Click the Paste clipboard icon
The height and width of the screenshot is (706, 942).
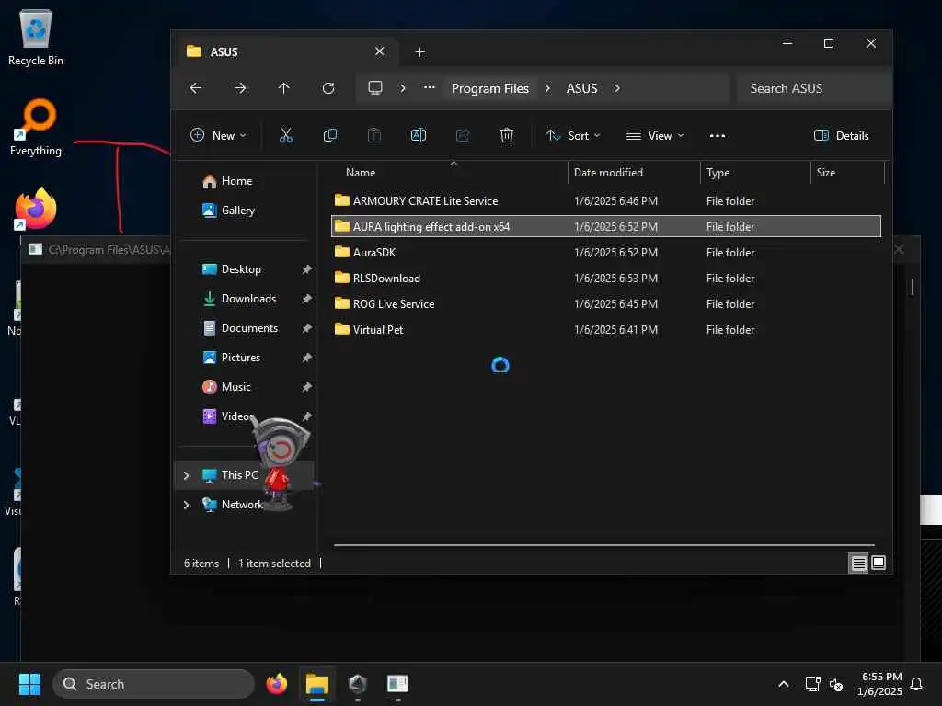374,136
